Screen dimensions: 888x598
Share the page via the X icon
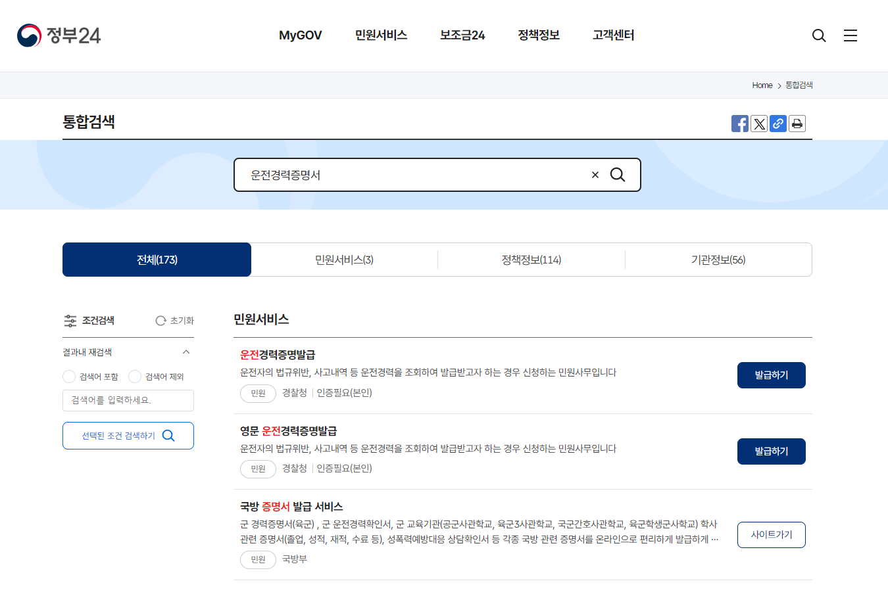pyautogui.click(x=759, y=124)
